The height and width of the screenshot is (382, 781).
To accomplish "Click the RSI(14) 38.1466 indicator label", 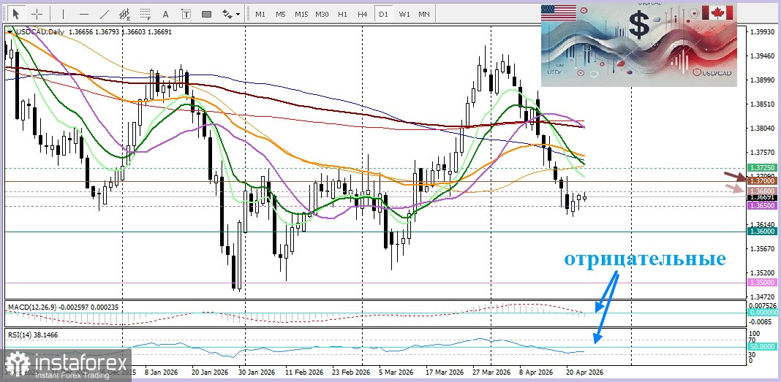I will [x=33, y=335].
